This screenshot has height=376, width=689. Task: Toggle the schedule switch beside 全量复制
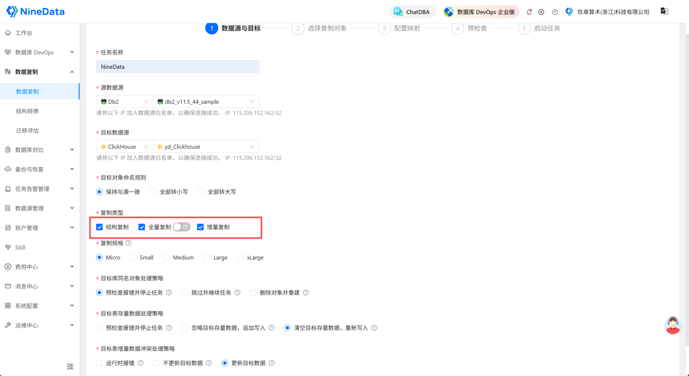[181, 227]
